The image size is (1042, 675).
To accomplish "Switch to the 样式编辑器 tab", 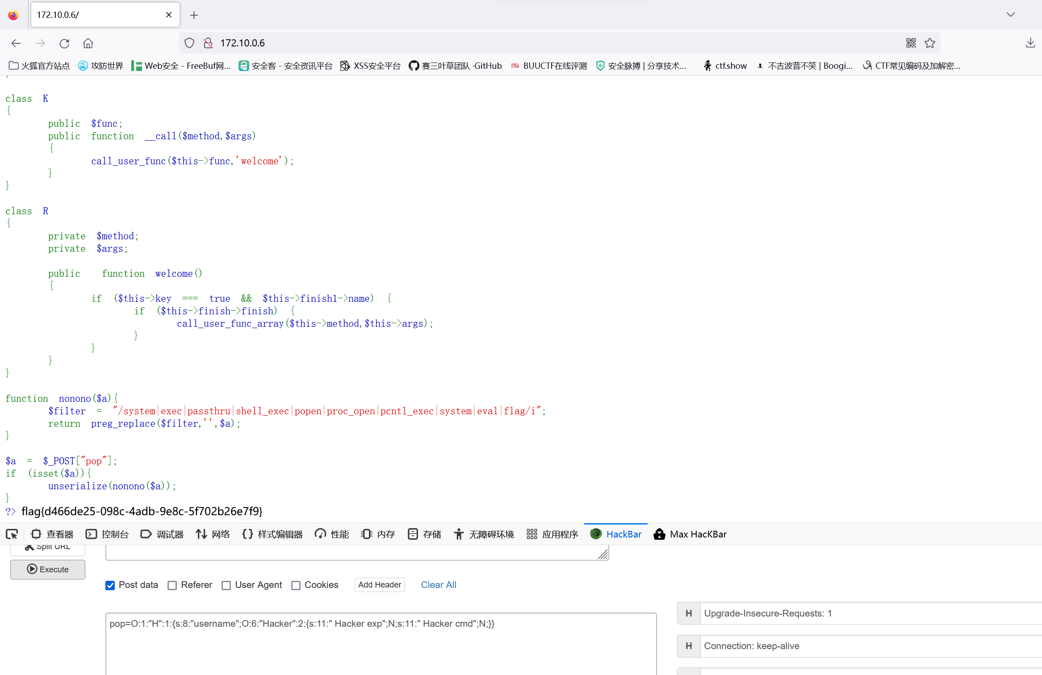I will click(x=272, y=534).
